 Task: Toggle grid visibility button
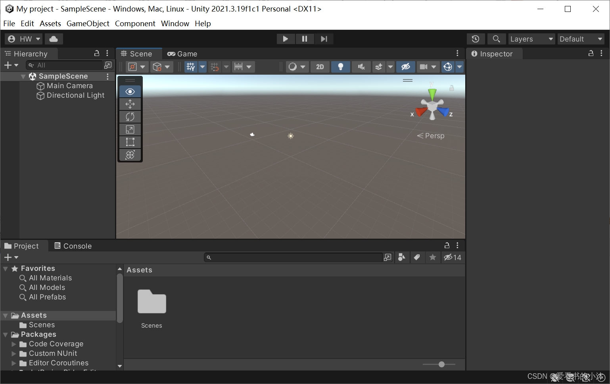click(x=191, y=67)
